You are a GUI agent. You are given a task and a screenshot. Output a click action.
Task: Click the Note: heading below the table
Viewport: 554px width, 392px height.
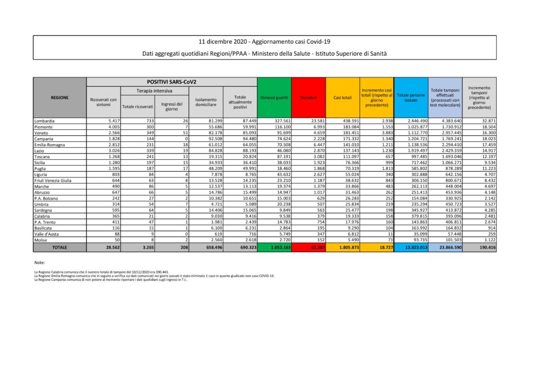tap(39, 263)
